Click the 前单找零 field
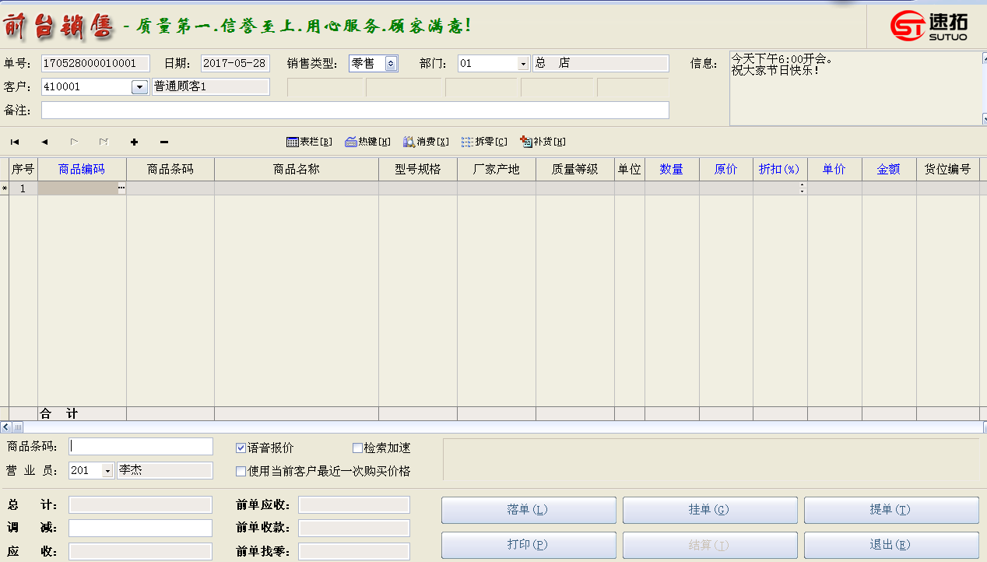This screenshot has height=562, width=987. pos(354,551)
